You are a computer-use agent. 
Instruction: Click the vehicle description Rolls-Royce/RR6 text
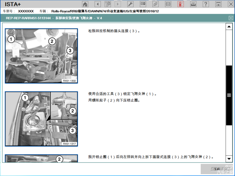click(x=105, y=11)
